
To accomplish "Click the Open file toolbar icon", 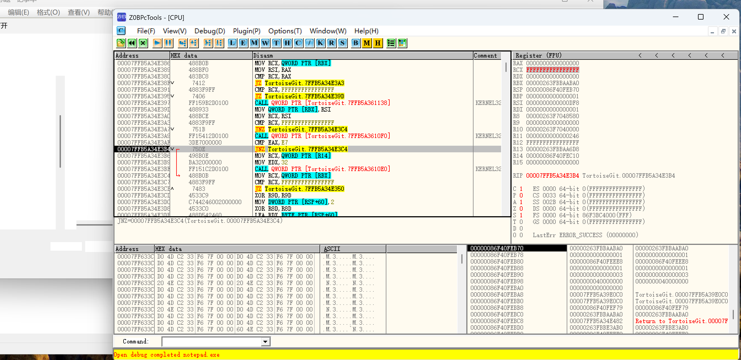I will tap(121, 43).
